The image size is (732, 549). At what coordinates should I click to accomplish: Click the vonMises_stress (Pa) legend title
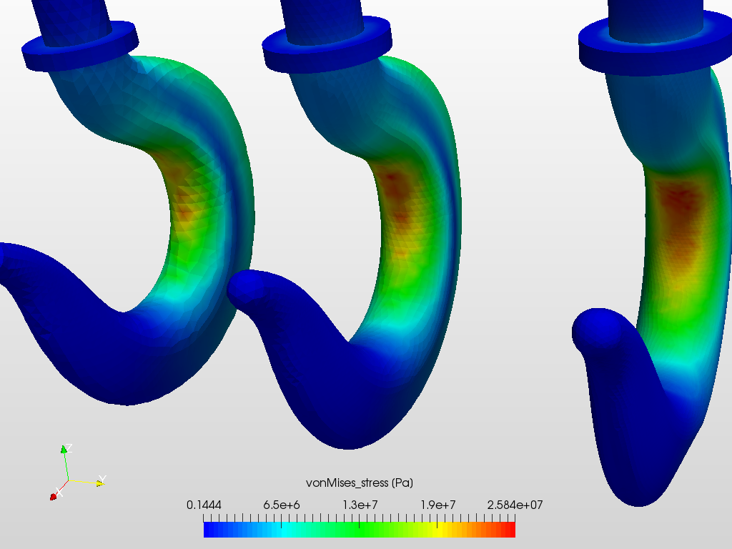[359, 483]
